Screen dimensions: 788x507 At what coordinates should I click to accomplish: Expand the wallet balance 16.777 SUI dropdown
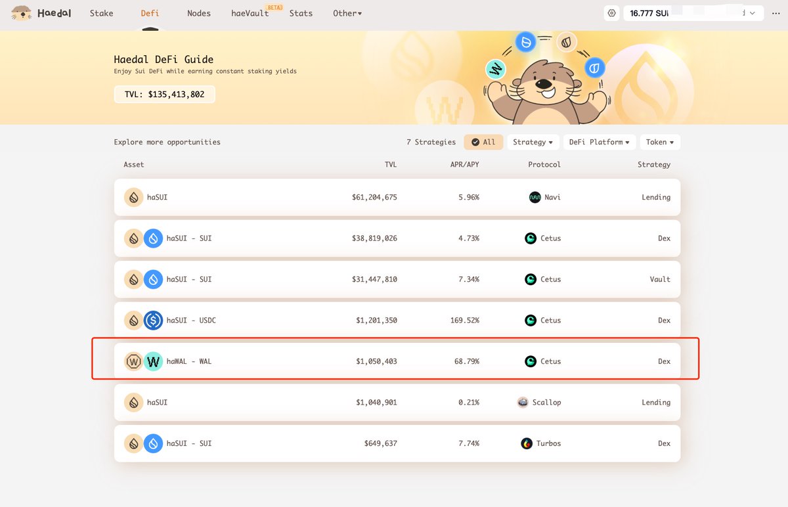[693, 13]
